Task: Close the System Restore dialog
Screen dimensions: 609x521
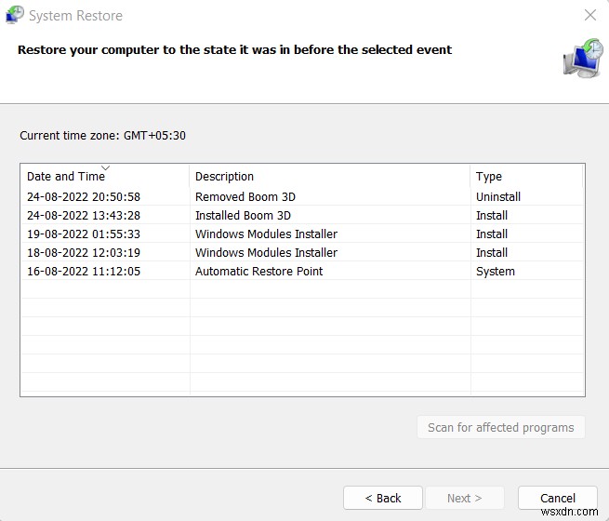Action: coord(589,16)
